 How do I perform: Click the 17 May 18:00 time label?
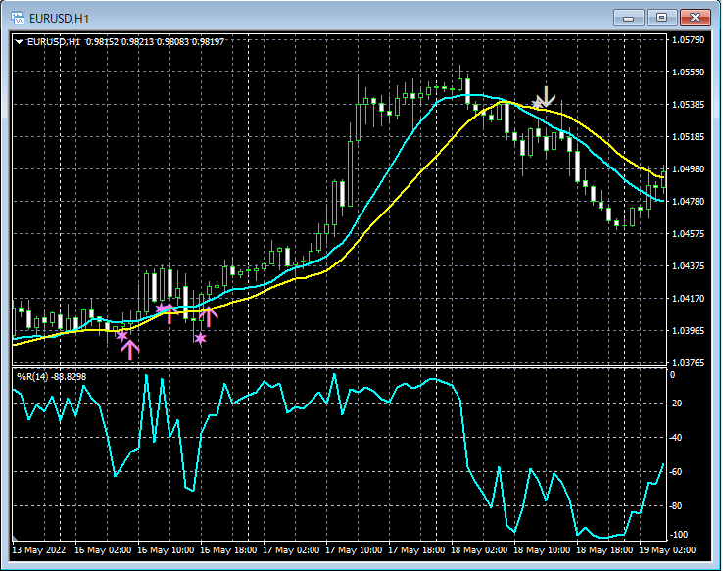coord(416,550)
